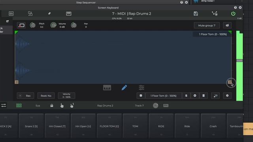The width and height of the screenshot is (253, 142).
Task: Click the small keyboard icon beside velocity knob
Action: 166,105
